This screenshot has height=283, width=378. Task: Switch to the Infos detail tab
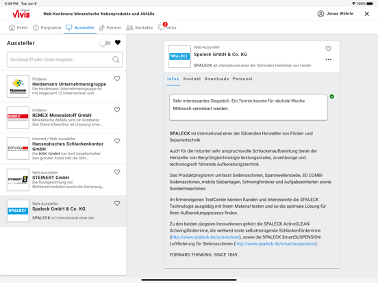[x=173, y=79]
